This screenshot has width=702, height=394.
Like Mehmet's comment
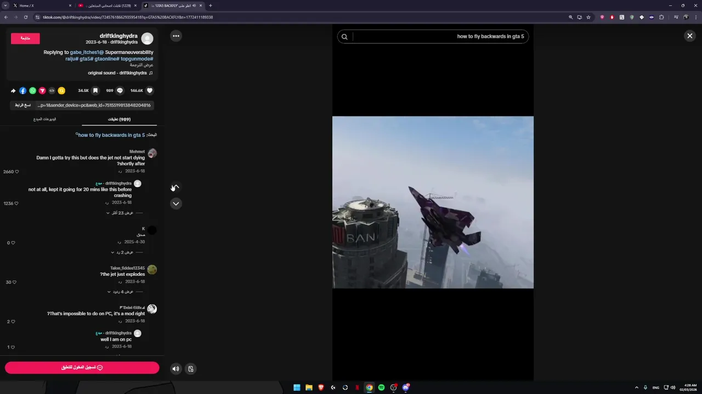[x=16, y=172]
